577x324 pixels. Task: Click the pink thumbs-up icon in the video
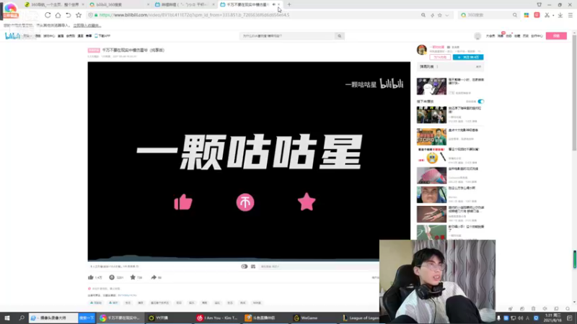(183, 202)
